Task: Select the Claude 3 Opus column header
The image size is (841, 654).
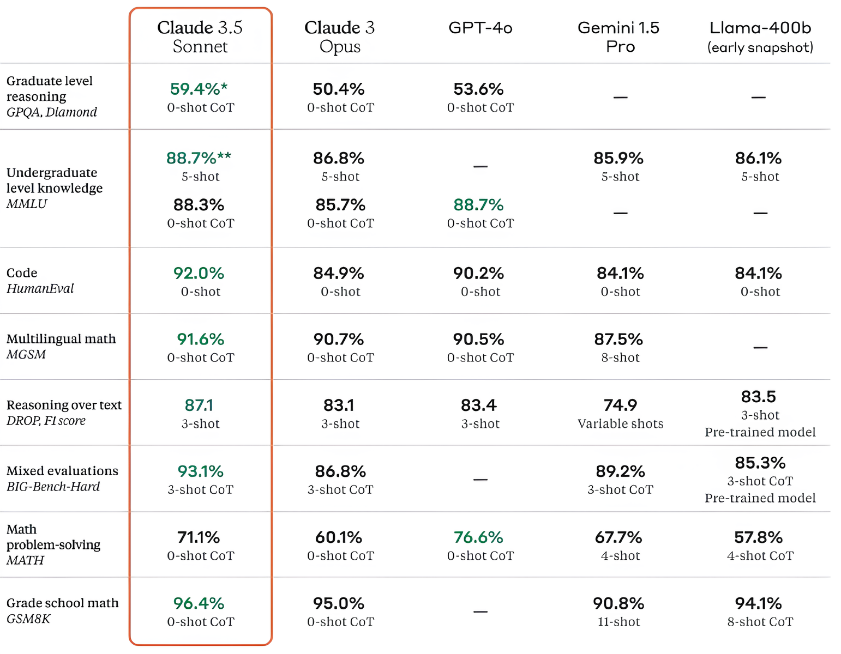Action: [x=340, y=37]
